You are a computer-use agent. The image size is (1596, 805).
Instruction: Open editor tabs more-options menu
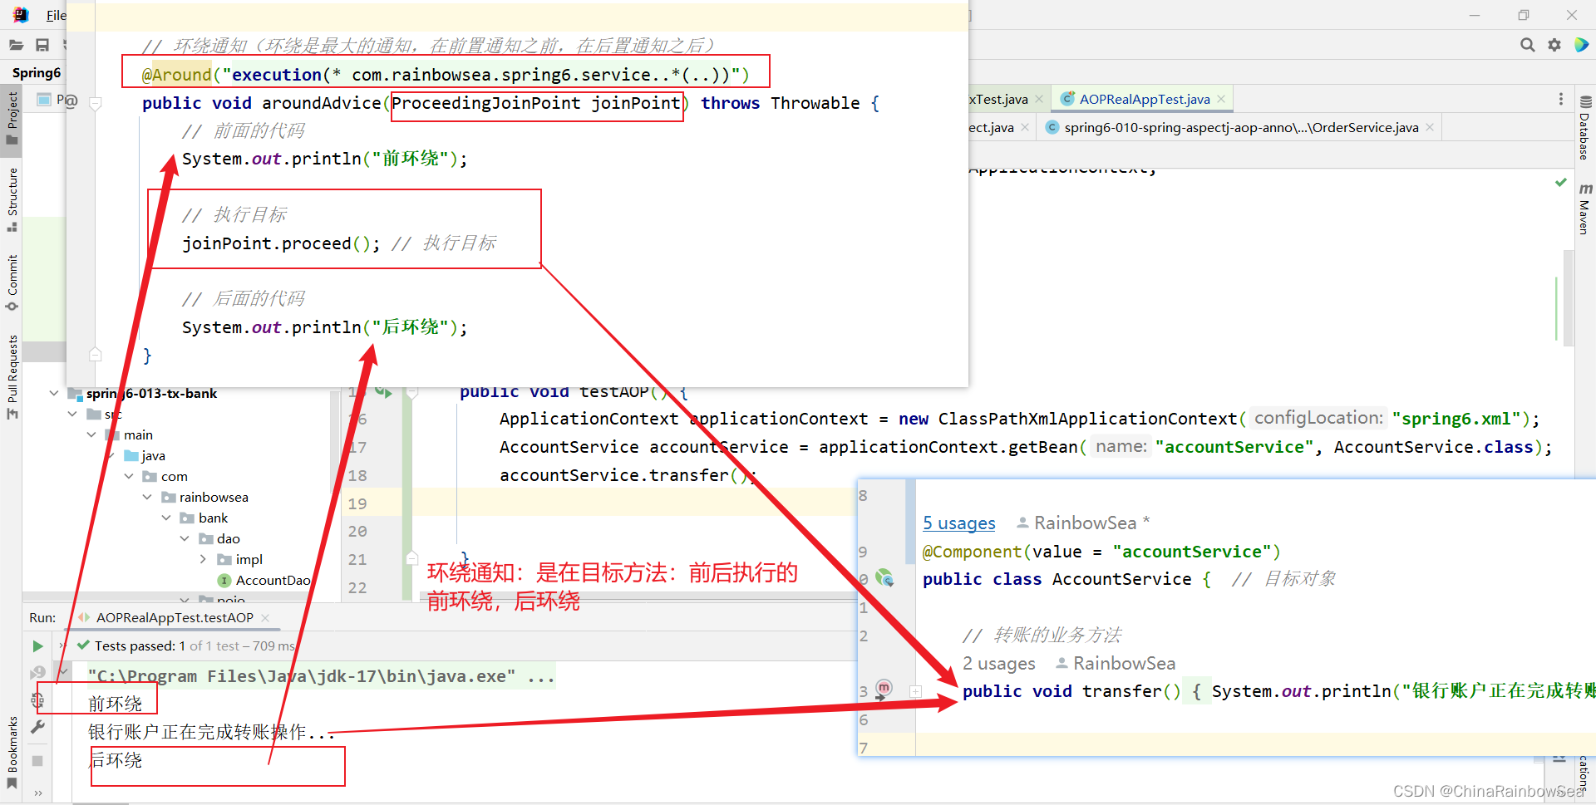[x=1560, y=99]
